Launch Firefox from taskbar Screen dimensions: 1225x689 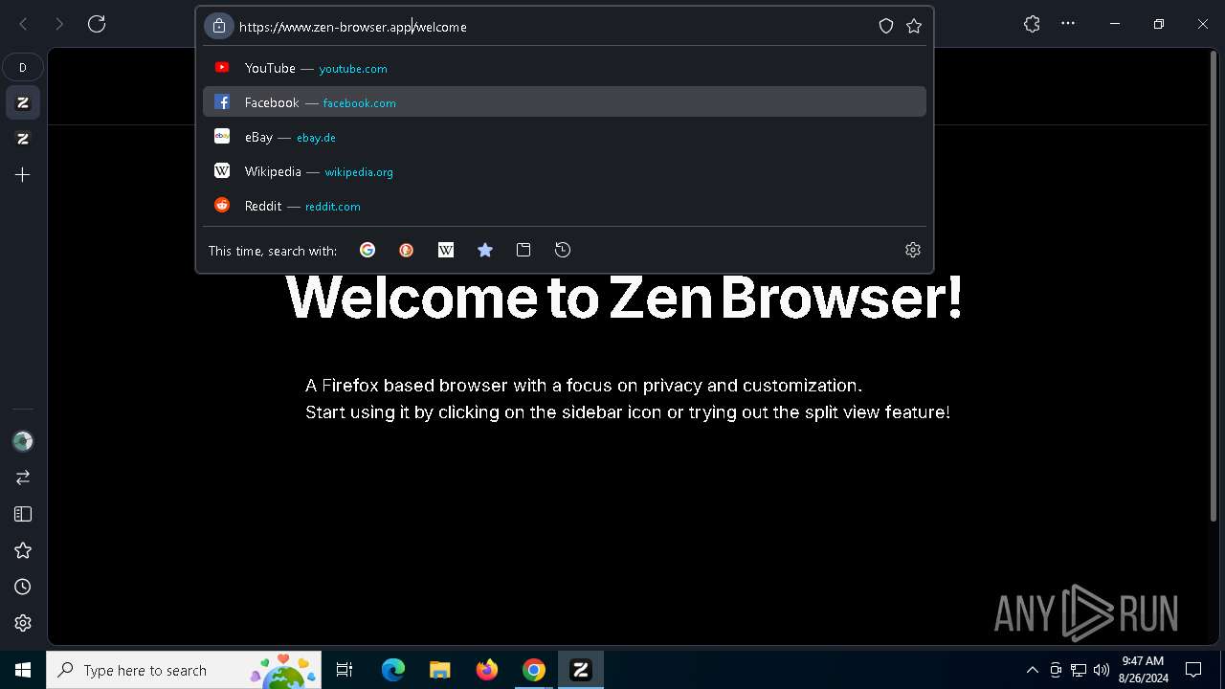[487, 670]
